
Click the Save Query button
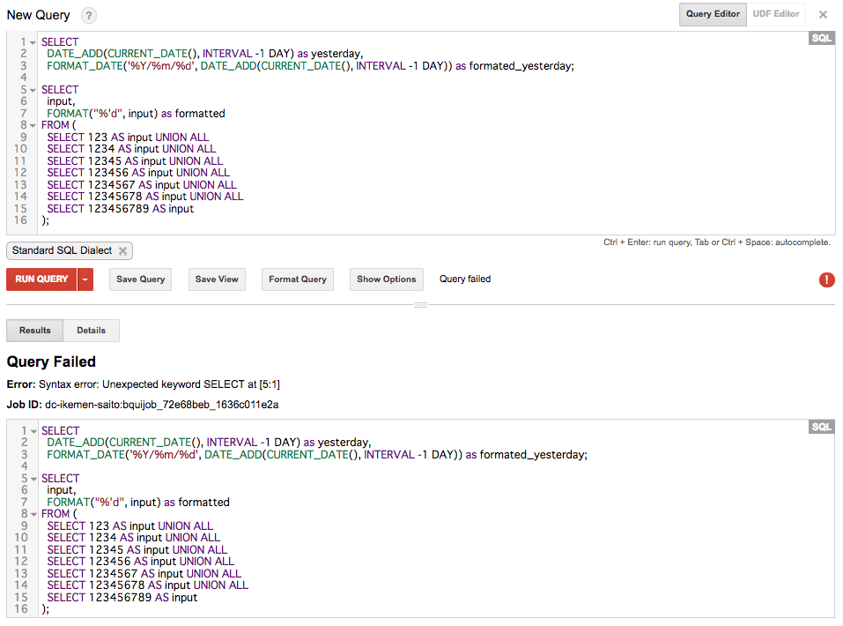click(140, 279)
